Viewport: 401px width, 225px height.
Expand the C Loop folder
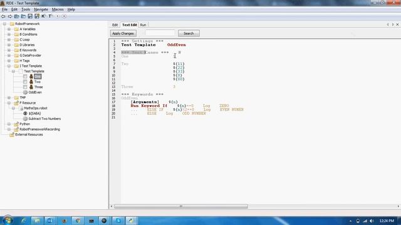coord(9,40)
